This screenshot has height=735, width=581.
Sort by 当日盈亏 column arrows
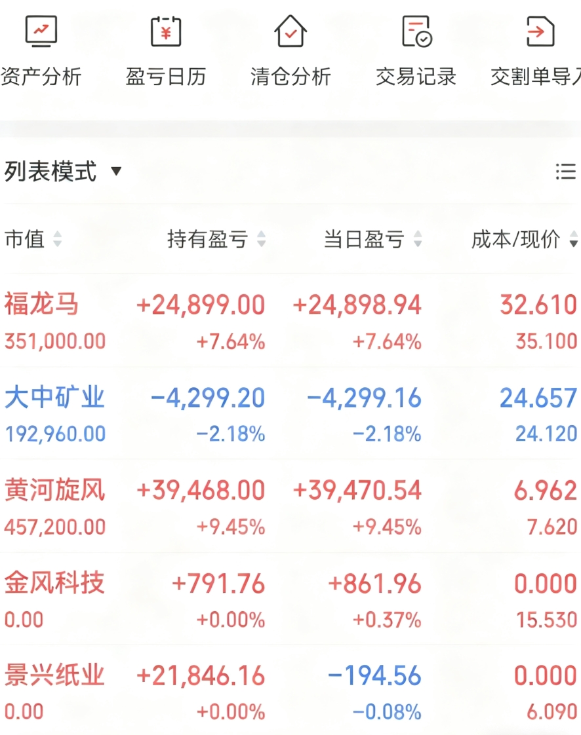418,240
